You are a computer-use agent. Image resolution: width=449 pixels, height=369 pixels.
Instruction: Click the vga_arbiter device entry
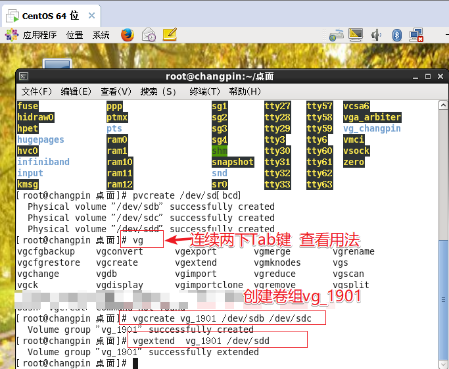pos(372,117)
